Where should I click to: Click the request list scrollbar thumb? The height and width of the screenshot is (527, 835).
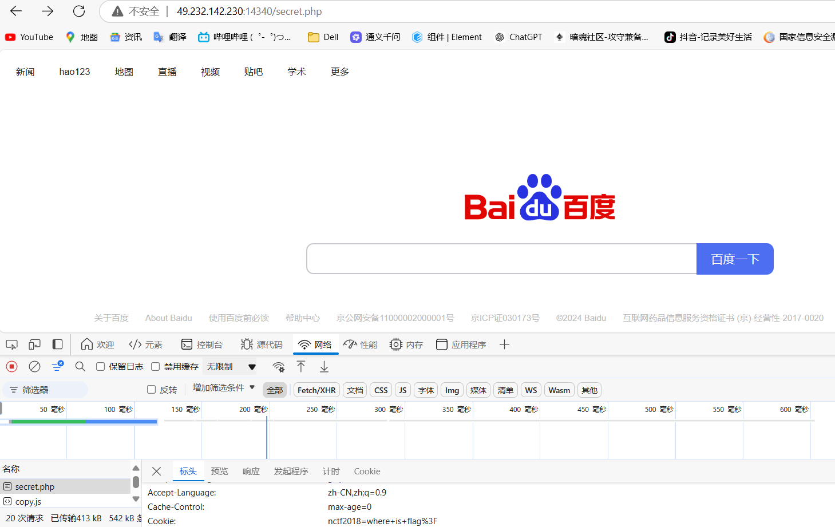[136, 482]
